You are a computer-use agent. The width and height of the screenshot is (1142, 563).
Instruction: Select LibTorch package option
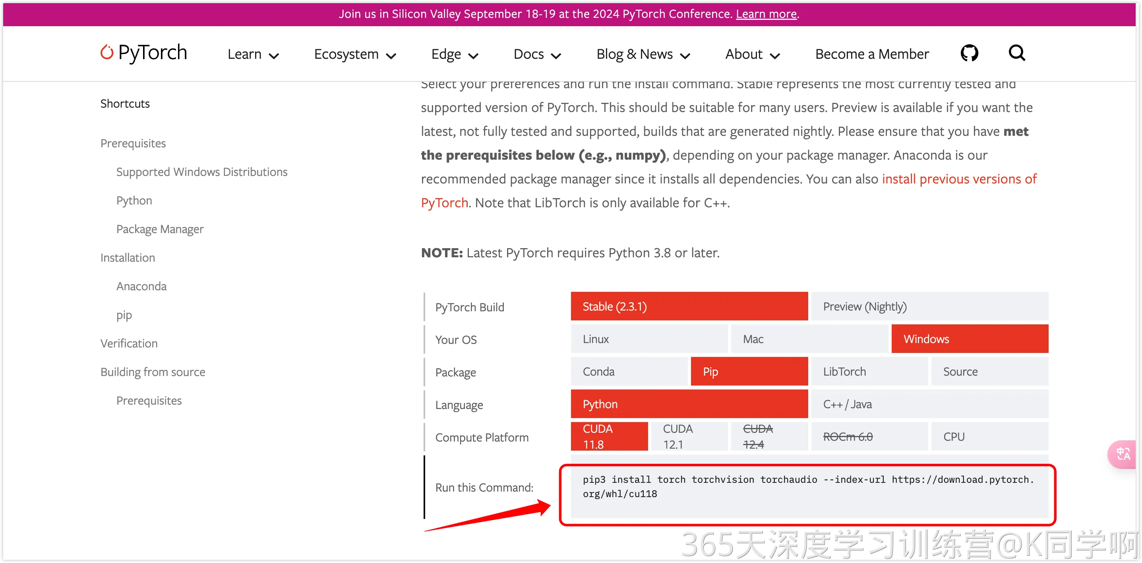point(869,371)
